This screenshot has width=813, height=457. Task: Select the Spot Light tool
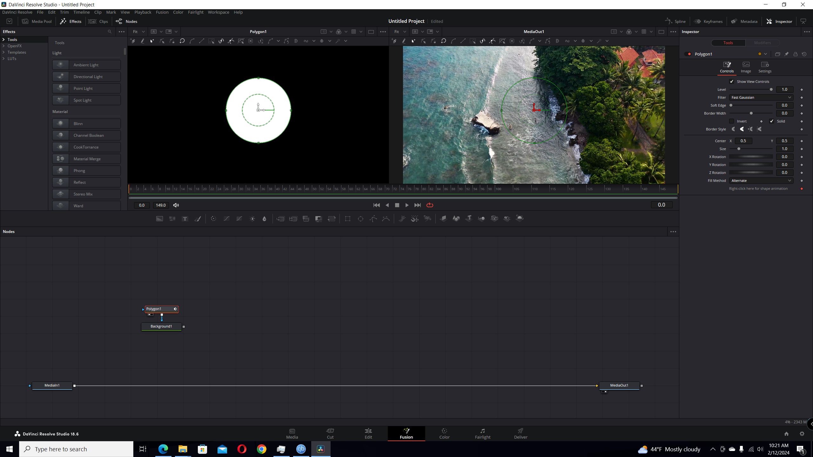coord(86,100)
